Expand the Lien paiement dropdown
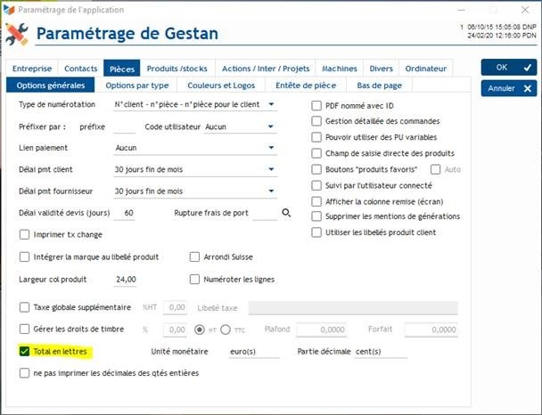542x415 pixels. [x=270, y=148]
